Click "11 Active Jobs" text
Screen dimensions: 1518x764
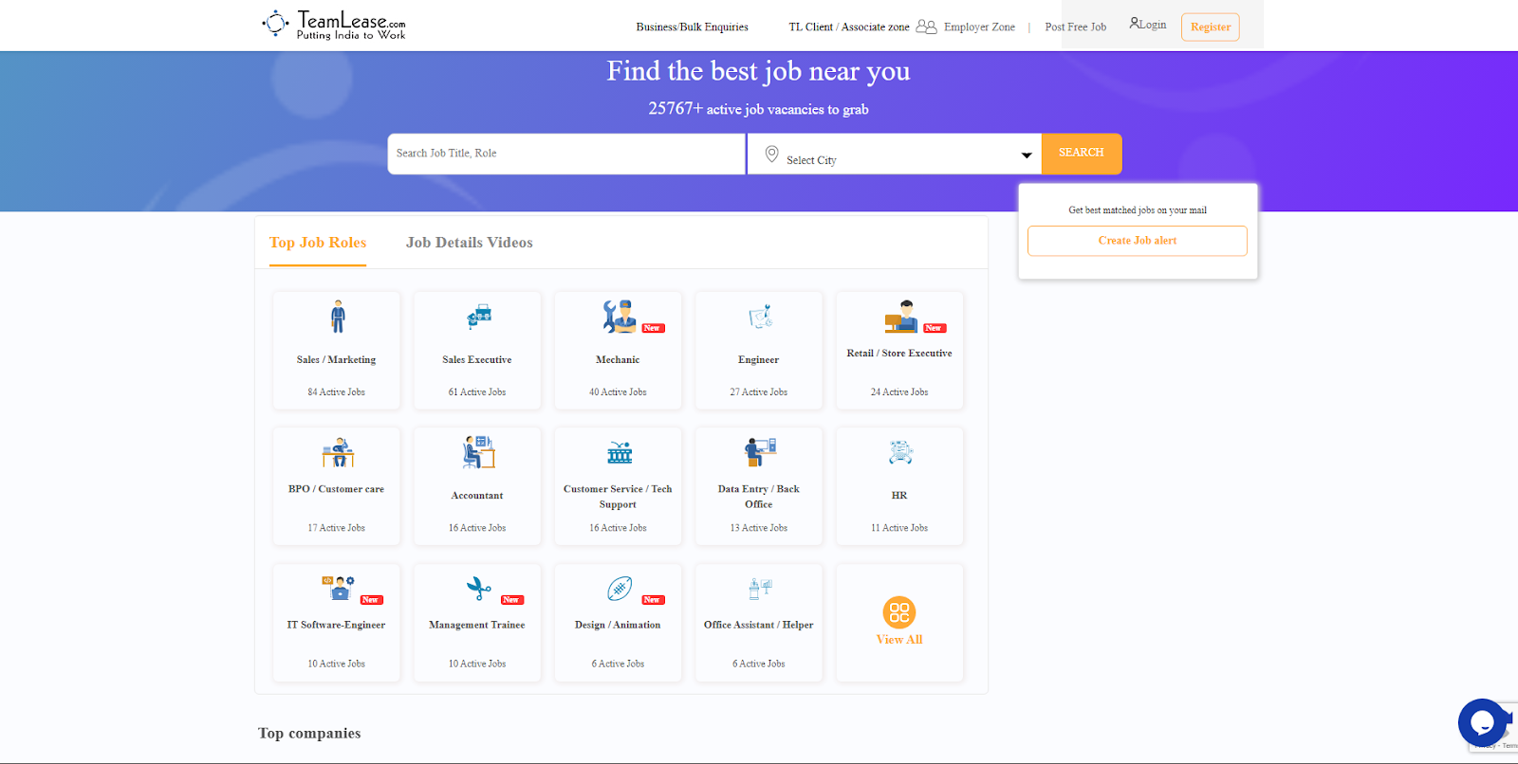tap(899, 528)
